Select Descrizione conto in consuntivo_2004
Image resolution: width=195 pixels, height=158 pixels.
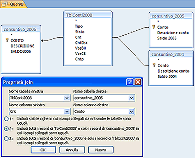(x=174, y=71)
